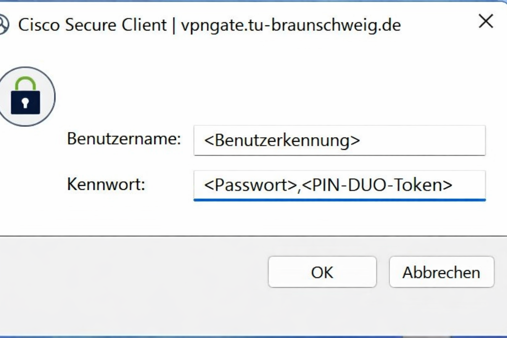Click into the Benutzername input field
This screenshot has height=338, width=507.
coord(339,140)
